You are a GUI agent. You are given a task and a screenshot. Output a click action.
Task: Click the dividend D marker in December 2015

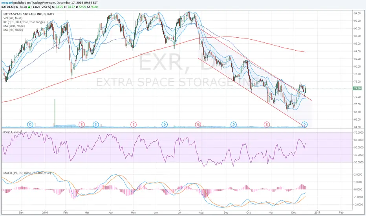pyautogui.click(x=30, y=124)
